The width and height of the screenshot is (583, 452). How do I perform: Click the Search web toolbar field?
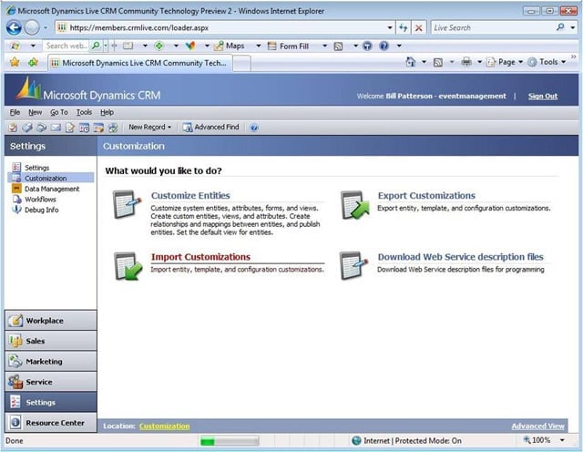coord(66,46)
